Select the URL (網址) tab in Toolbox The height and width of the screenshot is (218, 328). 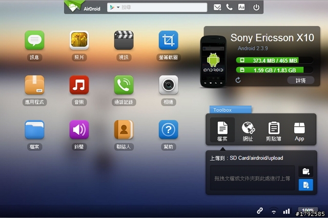point(248,131)
